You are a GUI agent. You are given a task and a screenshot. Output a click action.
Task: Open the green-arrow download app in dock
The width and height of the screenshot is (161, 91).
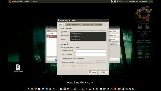click(x=75, y=89)
